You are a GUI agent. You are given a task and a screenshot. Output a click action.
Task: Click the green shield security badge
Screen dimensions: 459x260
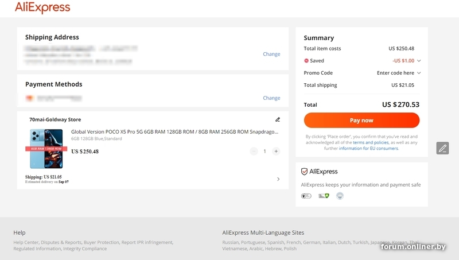tap(324, 196)
